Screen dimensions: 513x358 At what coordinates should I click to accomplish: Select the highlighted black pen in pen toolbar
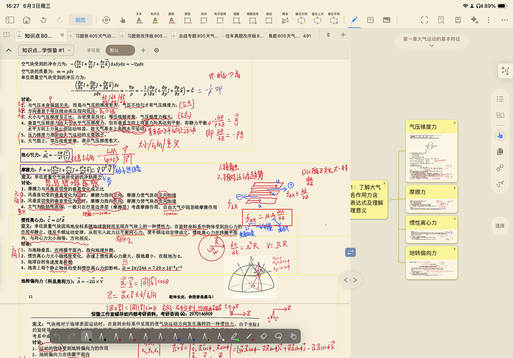pos(87,336)
